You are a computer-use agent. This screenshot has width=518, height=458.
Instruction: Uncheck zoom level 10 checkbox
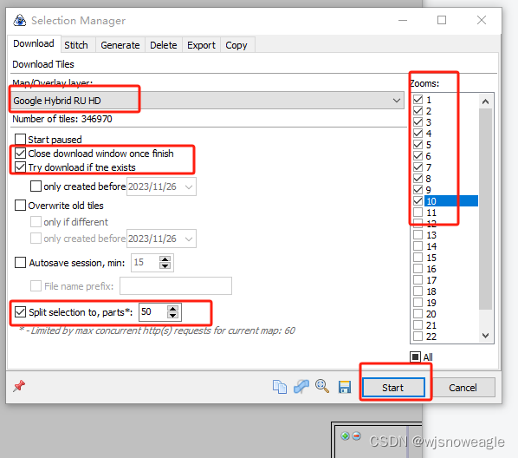pos(418,201)
